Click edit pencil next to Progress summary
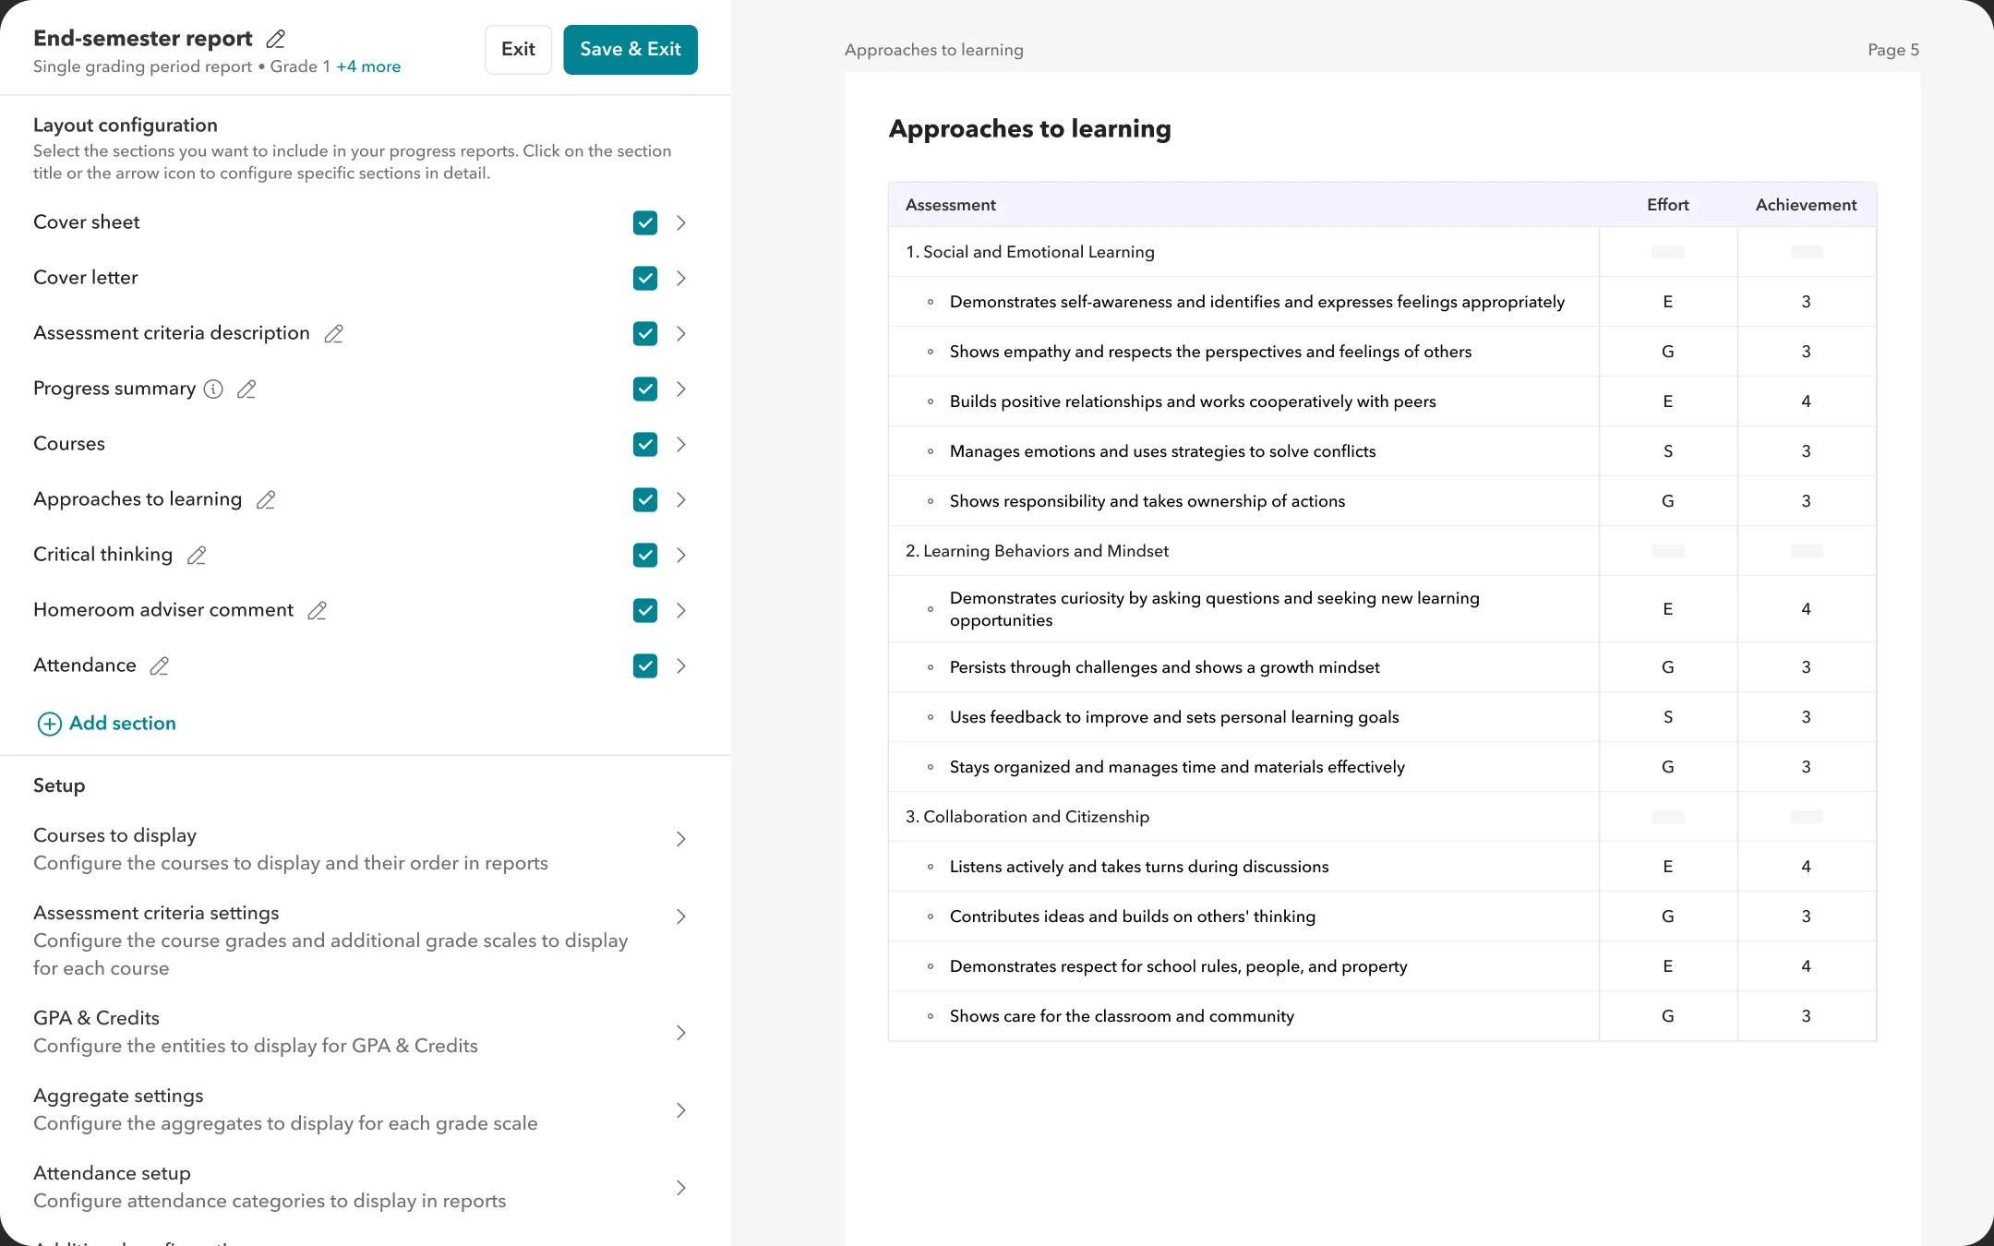1994x1246 pixels. click(246, 389)
